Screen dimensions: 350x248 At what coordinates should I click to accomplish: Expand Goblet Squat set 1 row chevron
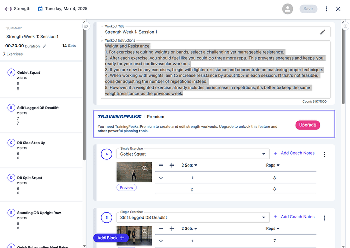click(161, 178)
